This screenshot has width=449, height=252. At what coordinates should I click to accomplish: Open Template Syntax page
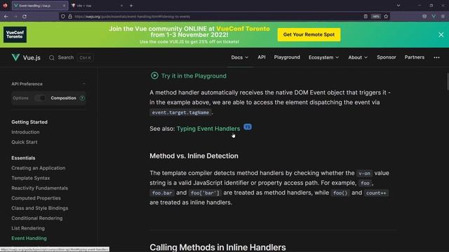(31, 178)
